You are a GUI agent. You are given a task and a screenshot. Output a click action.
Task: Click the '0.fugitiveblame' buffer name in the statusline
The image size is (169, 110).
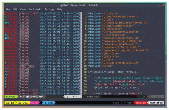pyautogui.click(x=32, y=97)
